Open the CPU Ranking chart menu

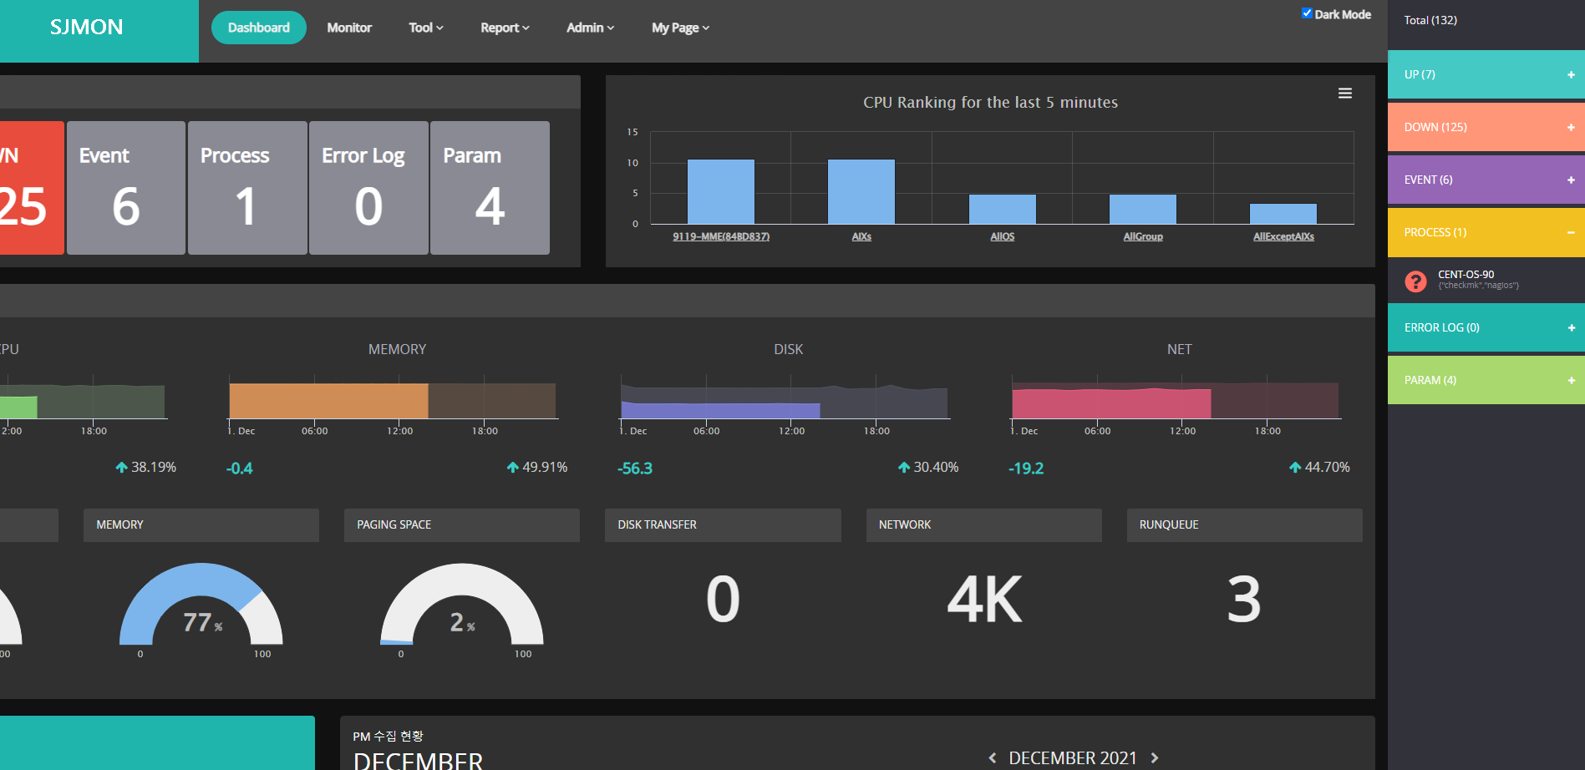pos(1344,93)
